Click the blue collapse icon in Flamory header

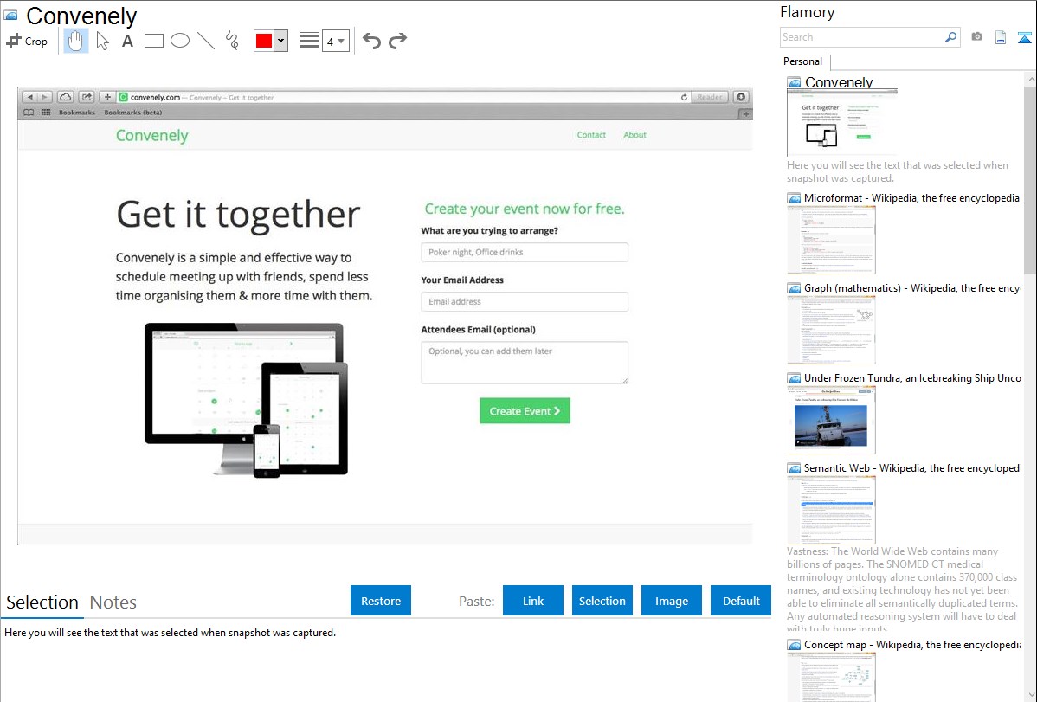[x=1024, y=37]
